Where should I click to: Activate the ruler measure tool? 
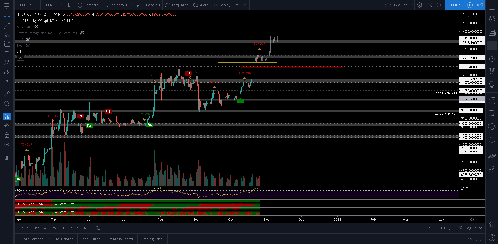(7, 94)
